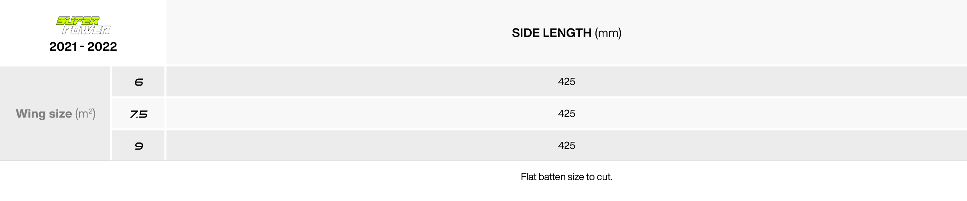
Task: Click the 425 value for wing size 6
Action: pos(567,82)
